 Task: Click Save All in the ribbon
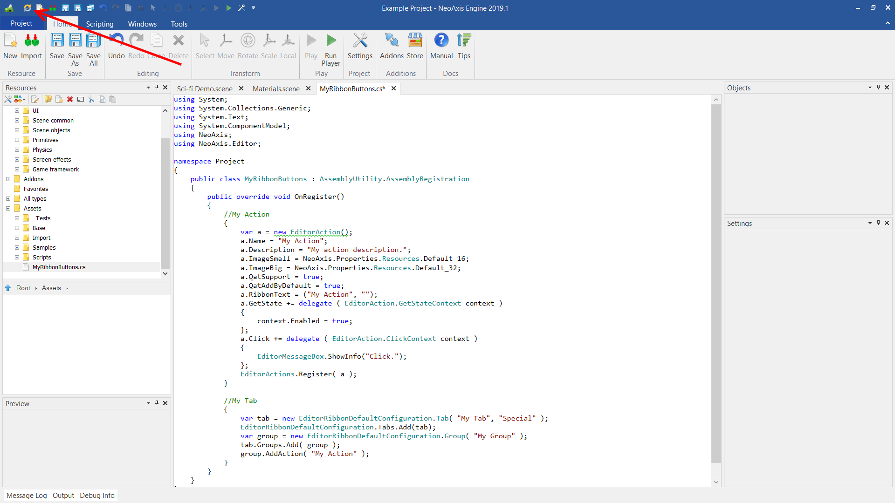[x=93, y=41]
